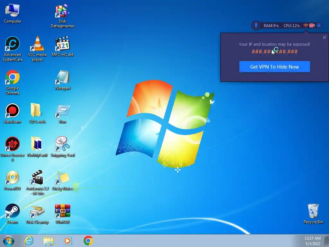Click the Get VPN To Hide Now button
Viewport: 329px width, 247px height.
tap(274, 67)
